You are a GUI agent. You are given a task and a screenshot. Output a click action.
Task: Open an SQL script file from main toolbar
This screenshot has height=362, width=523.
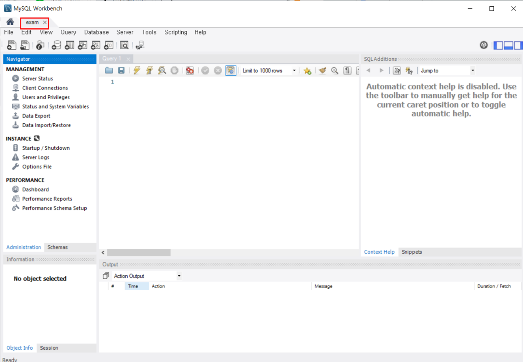24,45
